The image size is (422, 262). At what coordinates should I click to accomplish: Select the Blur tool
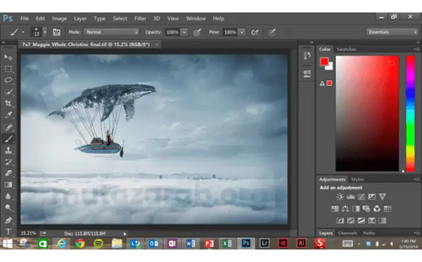9,196
